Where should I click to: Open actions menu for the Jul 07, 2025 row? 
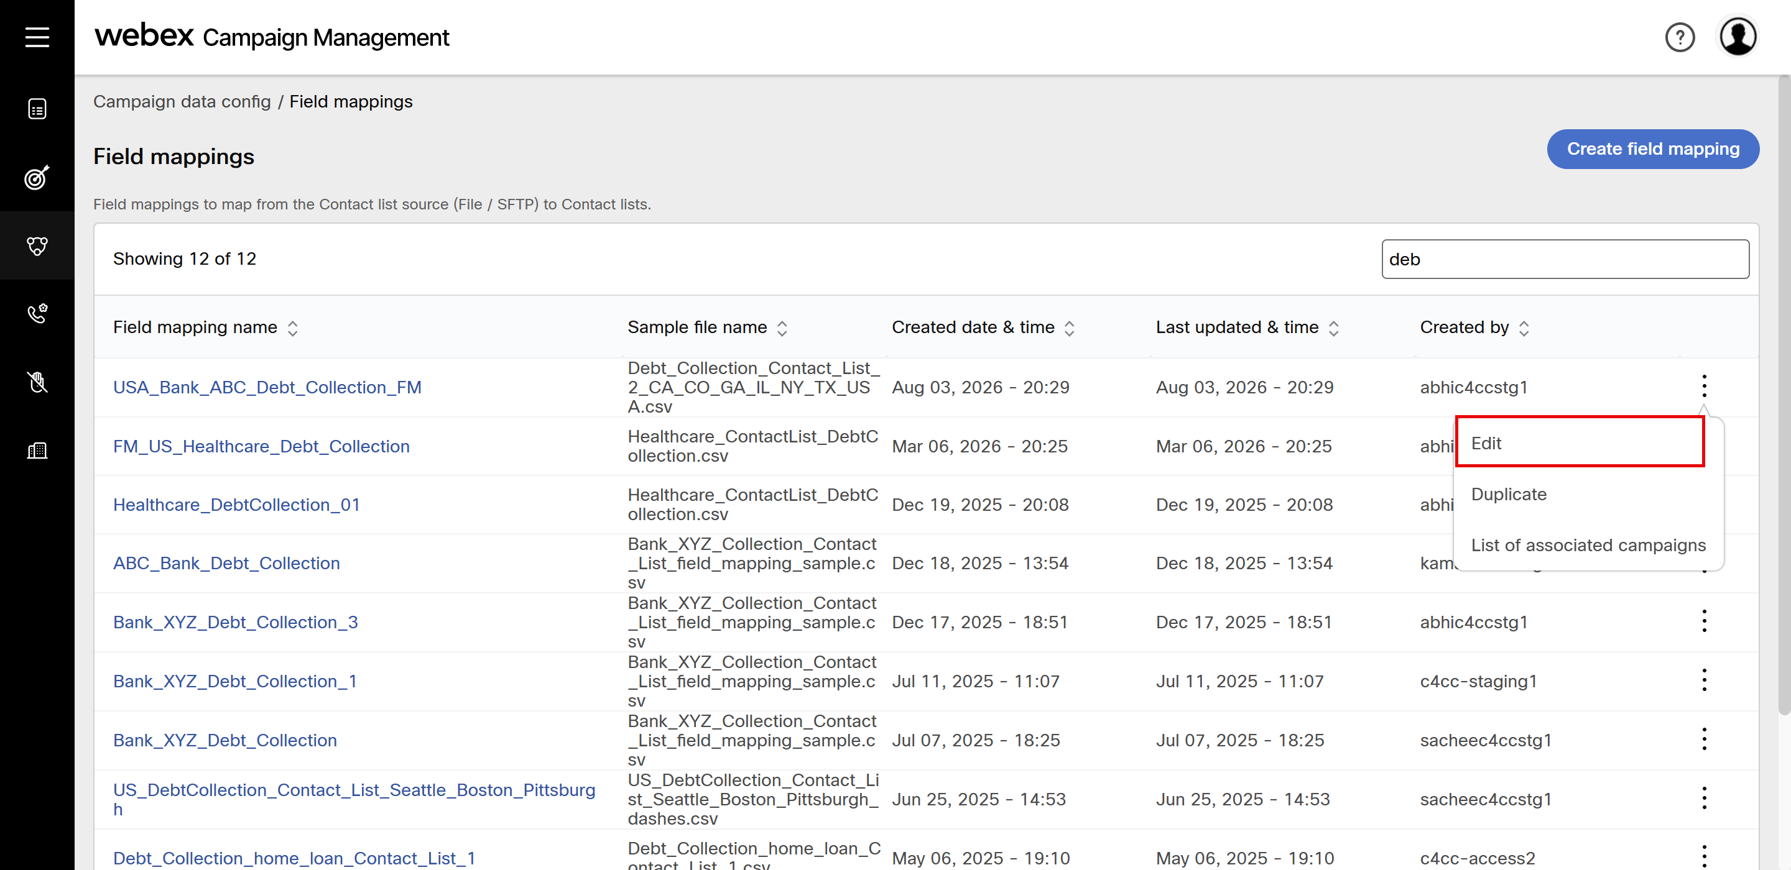[x=1704, y=739]
